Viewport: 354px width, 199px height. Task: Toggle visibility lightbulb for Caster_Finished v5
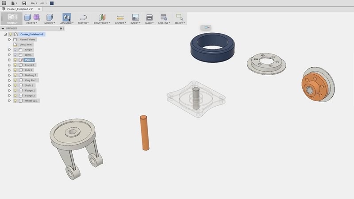pos(10,34)
